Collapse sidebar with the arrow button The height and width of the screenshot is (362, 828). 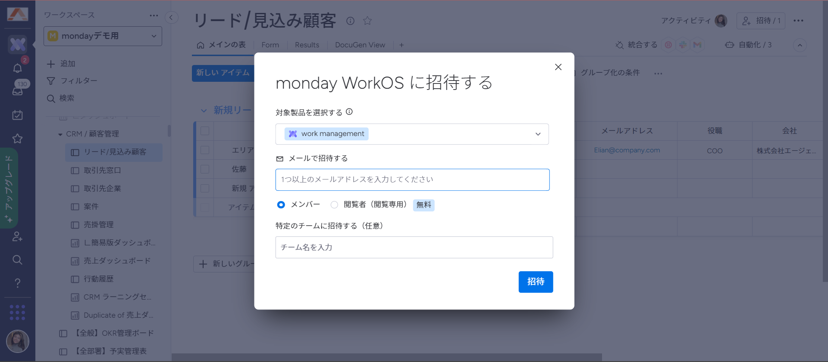[171, 17]
